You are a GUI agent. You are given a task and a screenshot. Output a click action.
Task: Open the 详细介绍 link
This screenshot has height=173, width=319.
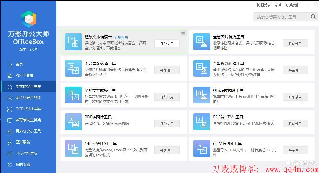[121, 37]
